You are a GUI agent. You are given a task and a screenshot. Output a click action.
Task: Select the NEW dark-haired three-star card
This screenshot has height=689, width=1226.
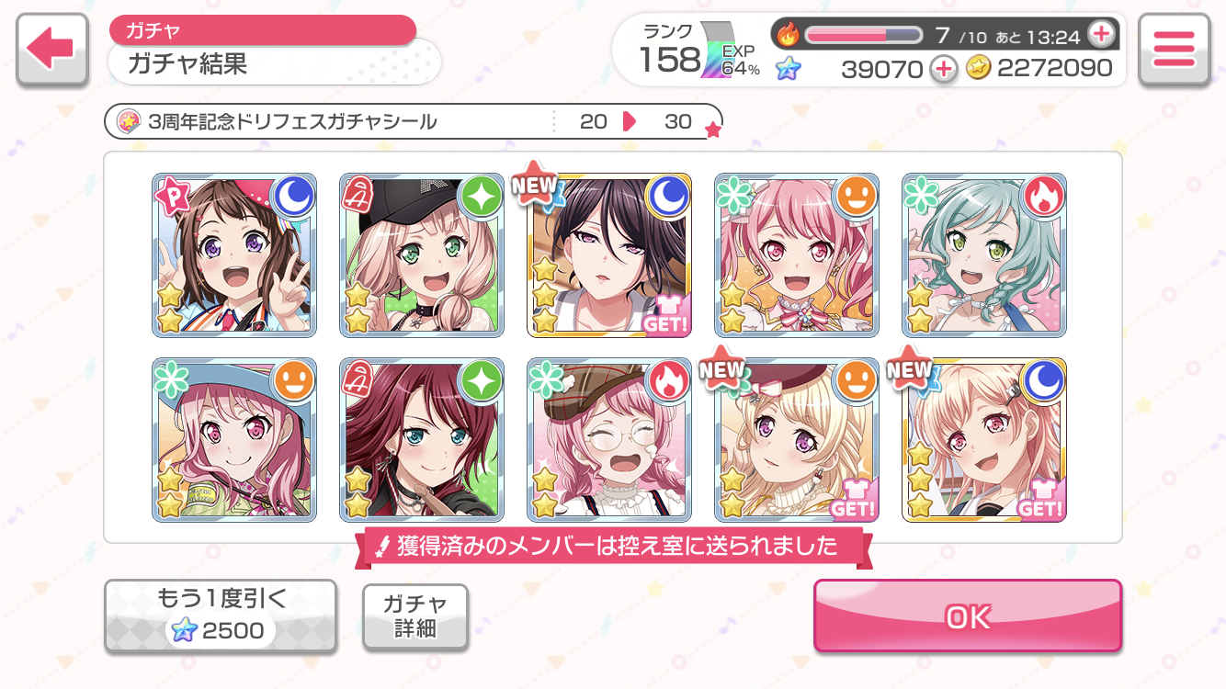[x=609, y=255]
